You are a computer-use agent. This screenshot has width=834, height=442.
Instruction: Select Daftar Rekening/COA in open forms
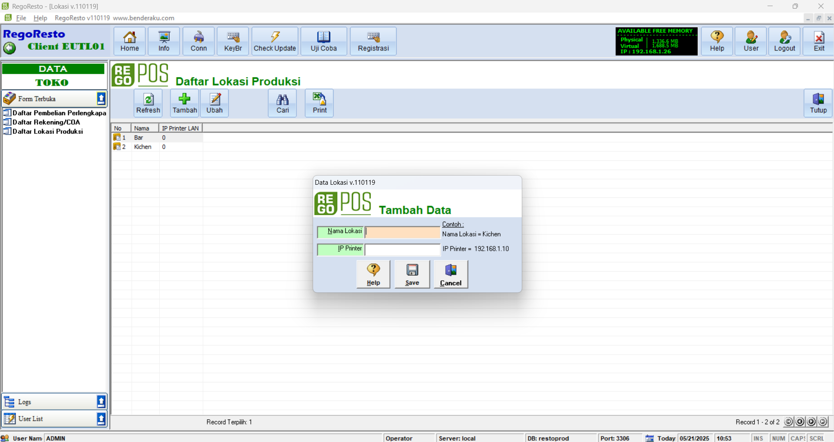(46, 122)
